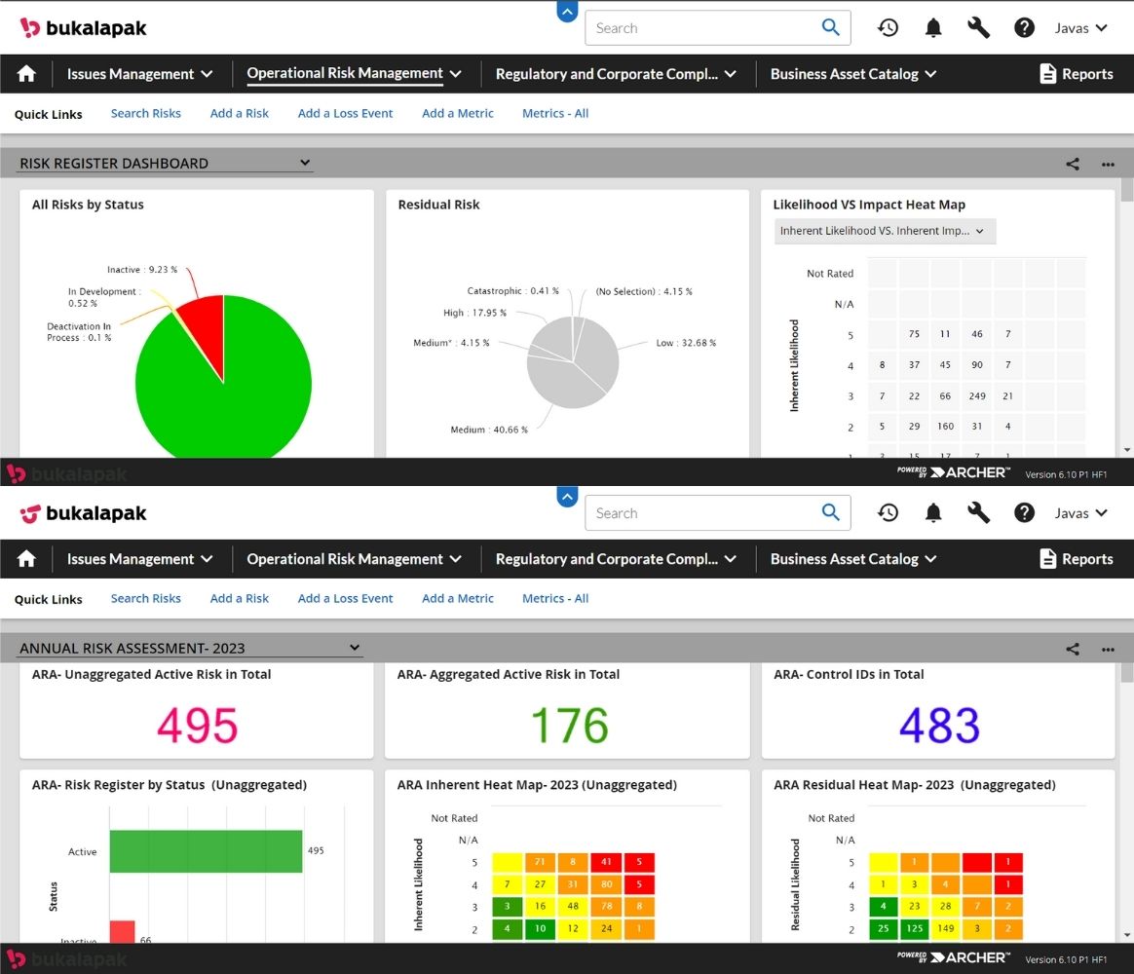
Task: Open Reports in bottom window
Action: tap(1077, 559)
